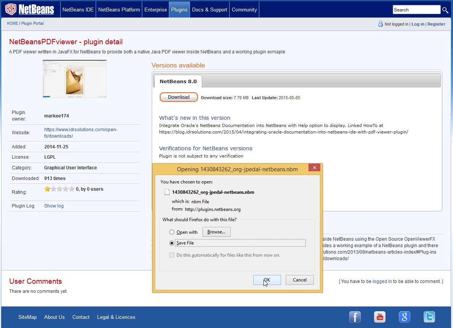
Task: Click the Browse... button
Action: (216, 232)
